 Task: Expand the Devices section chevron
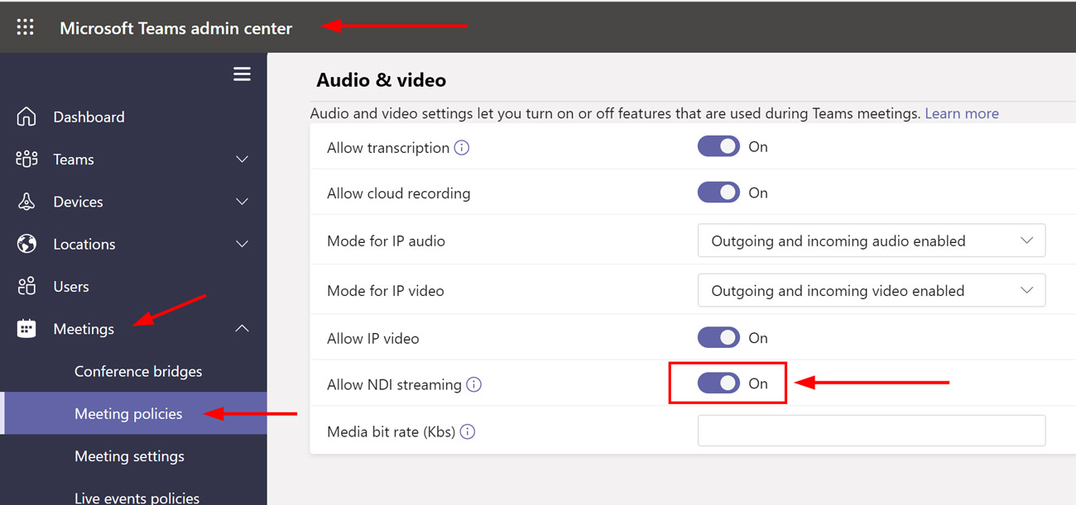point(243,202)
